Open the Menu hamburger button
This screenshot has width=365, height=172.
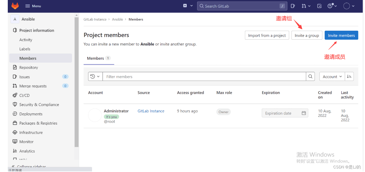tap(33, 6)
